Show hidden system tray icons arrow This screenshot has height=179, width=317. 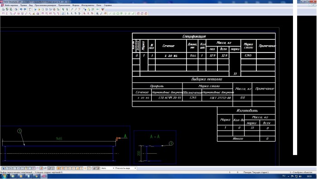point(288,177)
